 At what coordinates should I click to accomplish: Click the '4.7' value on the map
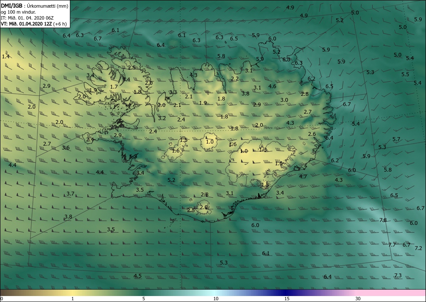point(303,176)
